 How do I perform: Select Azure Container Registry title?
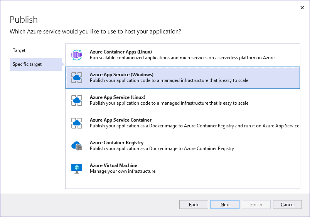pyautogui.click(x=117, y=143)
